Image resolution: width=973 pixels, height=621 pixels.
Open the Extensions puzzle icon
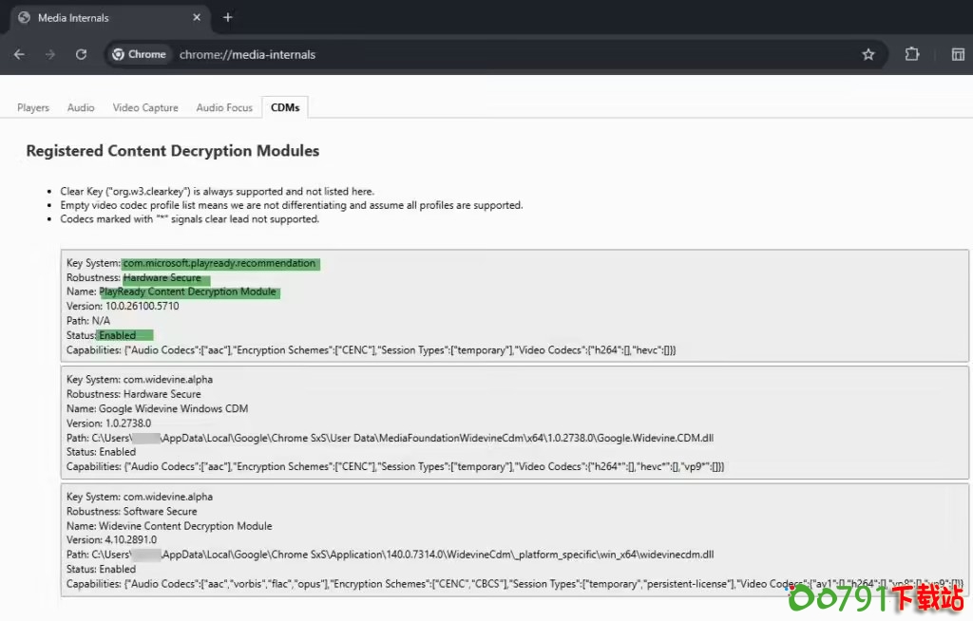pos(911,54)
